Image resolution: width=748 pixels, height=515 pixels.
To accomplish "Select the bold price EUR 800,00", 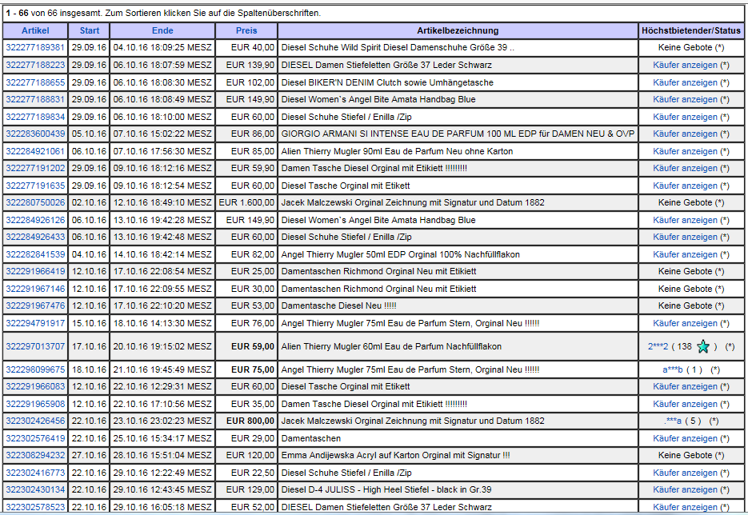I will [x=250, y=421].
